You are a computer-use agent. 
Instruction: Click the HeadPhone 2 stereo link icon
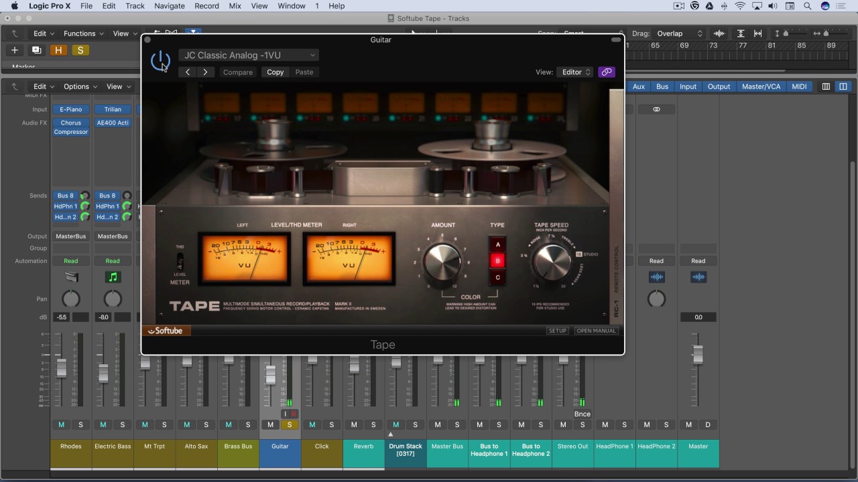pyautogui.click(x=656, y=109)
